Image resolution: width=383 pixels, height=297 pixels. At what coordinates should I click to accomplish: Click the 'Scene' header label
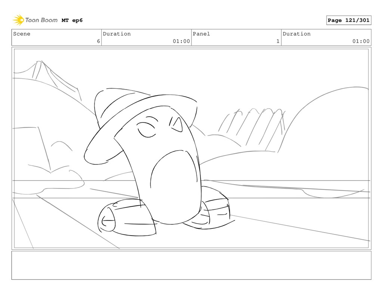pyautogui.click(x=22, y=34)
